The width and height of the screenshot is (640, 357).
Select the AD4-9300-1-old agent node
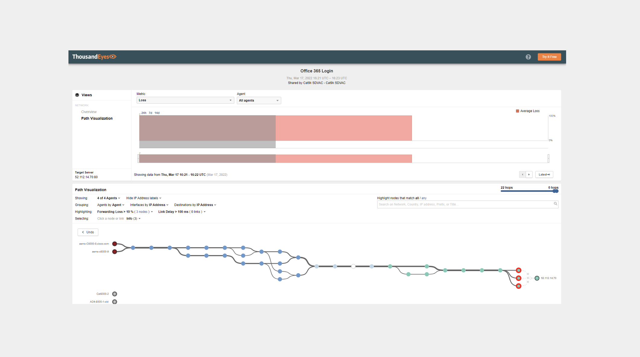[115, 302]
